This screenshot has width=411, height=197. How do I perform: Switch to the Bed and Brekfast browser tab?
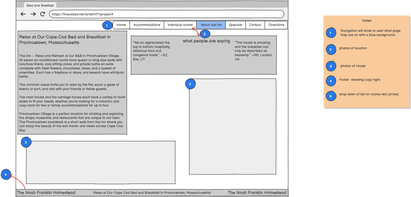(x=40, y=5)
